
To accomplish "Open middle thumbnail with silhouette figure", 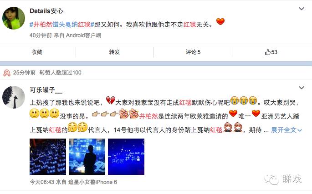I will (x=87, y=157).
